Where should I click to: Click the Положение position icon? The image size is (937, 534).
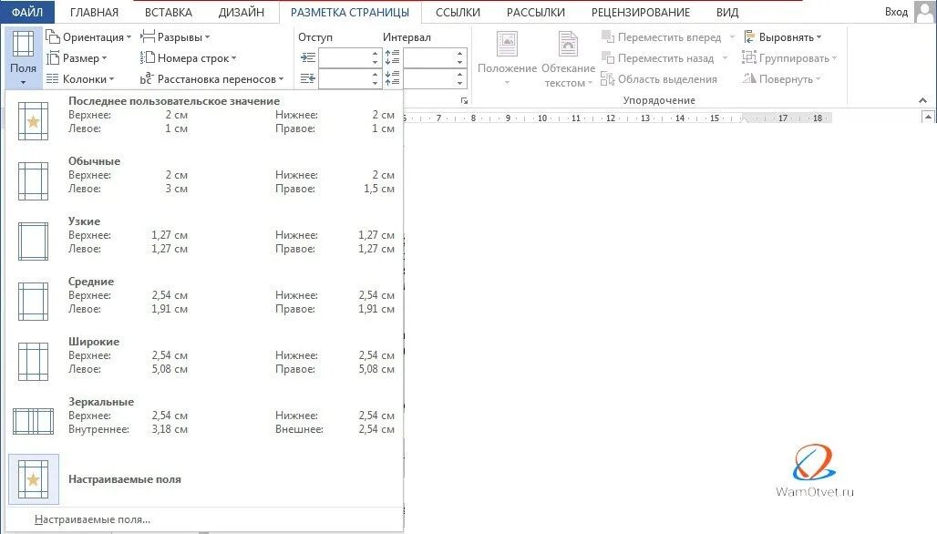pyautogui.click(x=507, y=45)
